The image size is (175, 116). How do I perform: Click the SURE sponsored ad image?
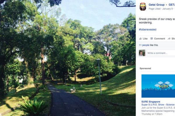[x=158, y=86]
